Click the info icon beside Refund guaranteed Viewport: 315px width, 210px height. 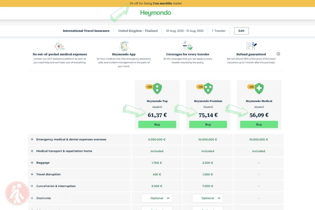278,54
